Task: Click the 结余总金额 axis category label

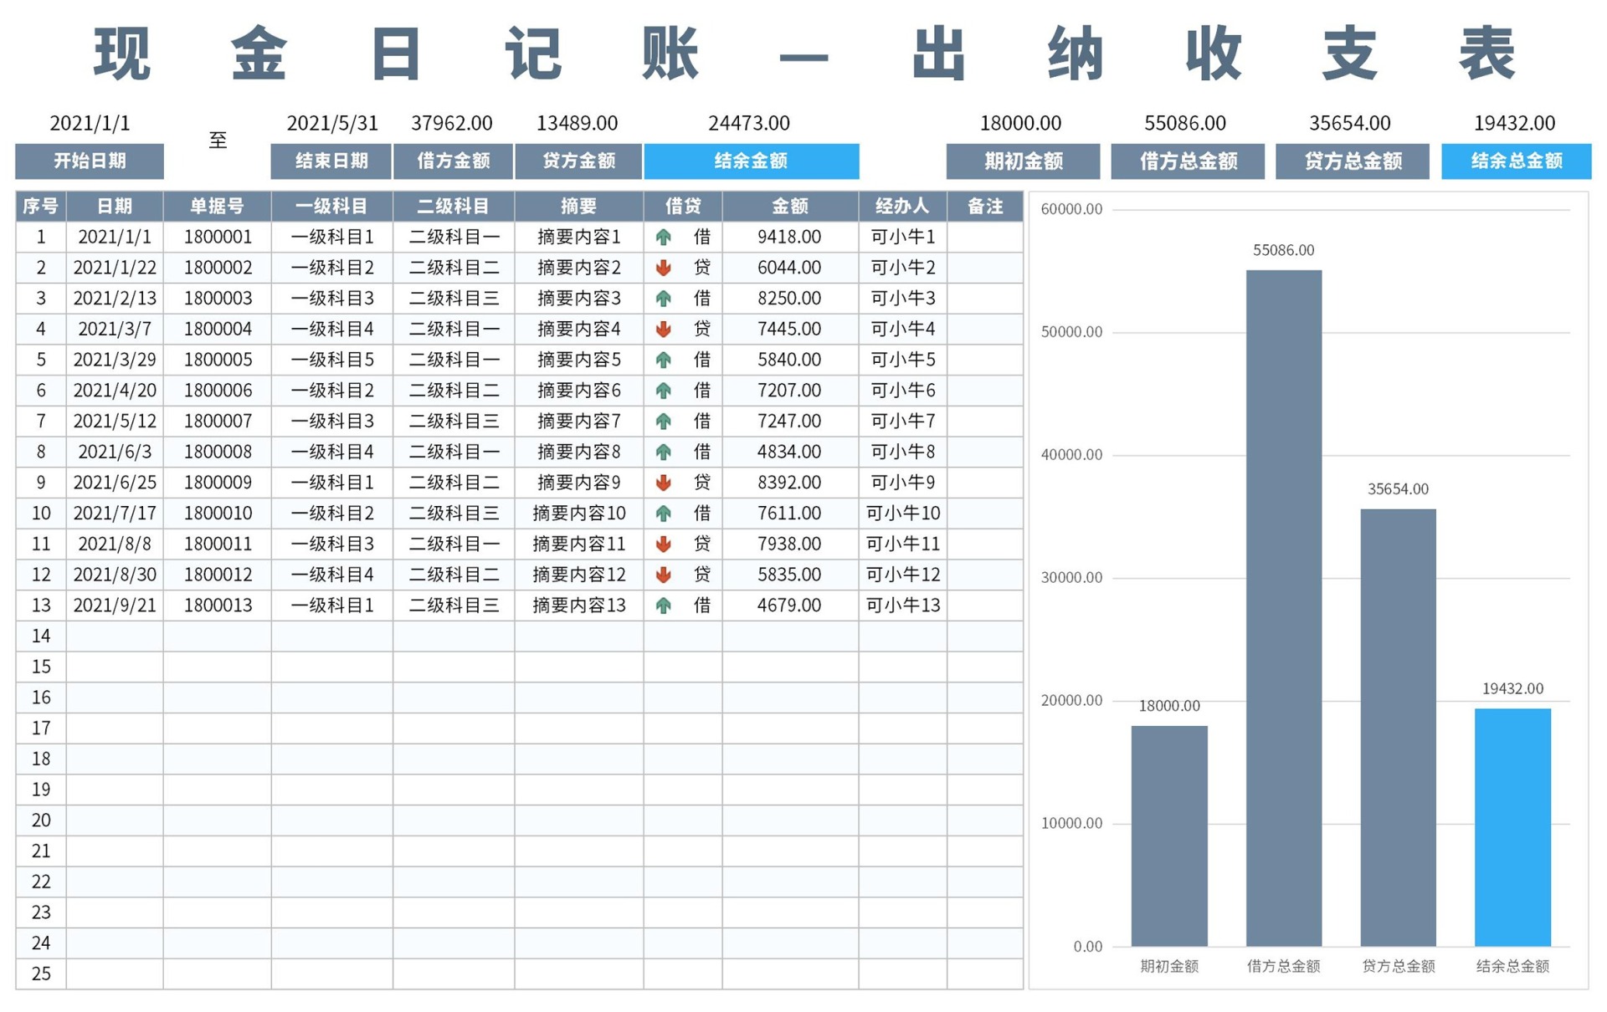Action: (x=1512, y=967)
